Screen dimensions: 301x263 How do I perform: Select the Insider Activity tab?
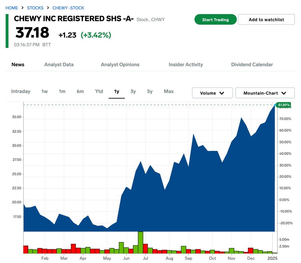186,65
